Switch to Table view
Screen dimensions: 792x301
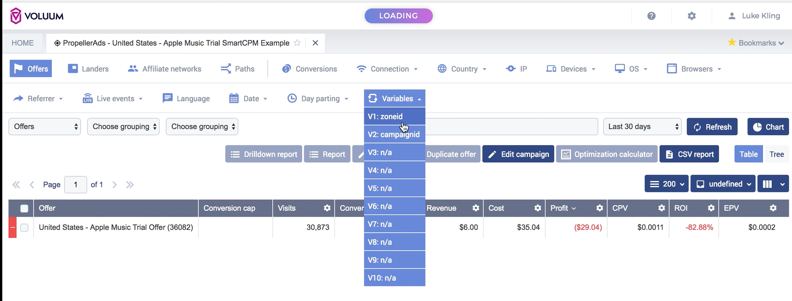tap(749, 154)
